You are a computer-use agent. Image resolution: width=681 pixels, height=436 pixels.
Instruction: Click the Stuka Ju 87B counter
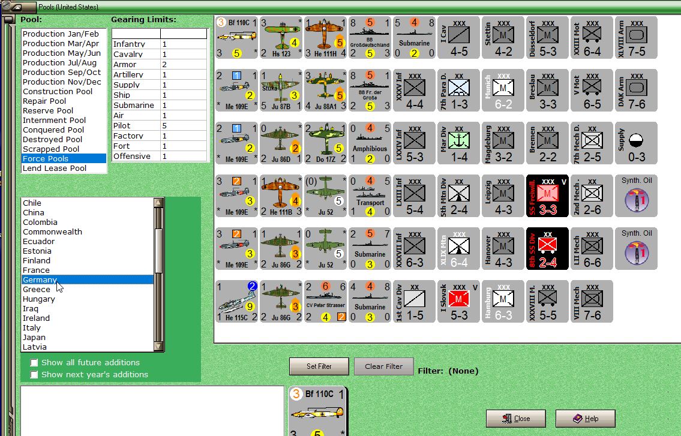[281, 91]
